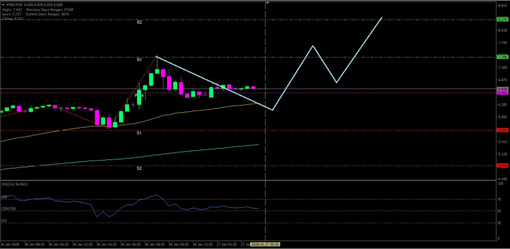Click the RSI(14) indicator label
This screenshot has height=249, width=510.
click(x=15, y=184)
